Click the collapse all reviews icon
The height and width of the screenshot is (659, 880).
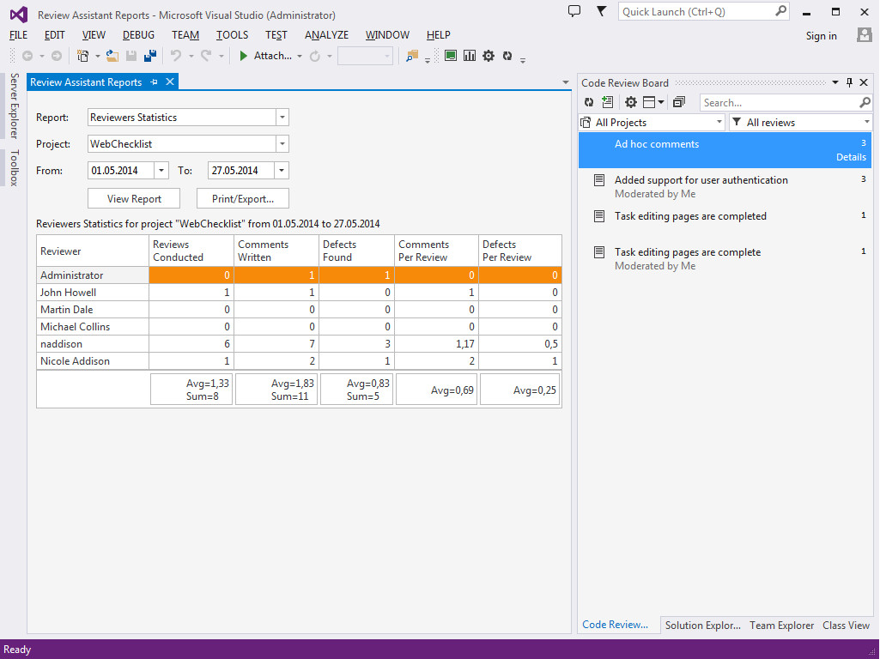tap(679, 102)
